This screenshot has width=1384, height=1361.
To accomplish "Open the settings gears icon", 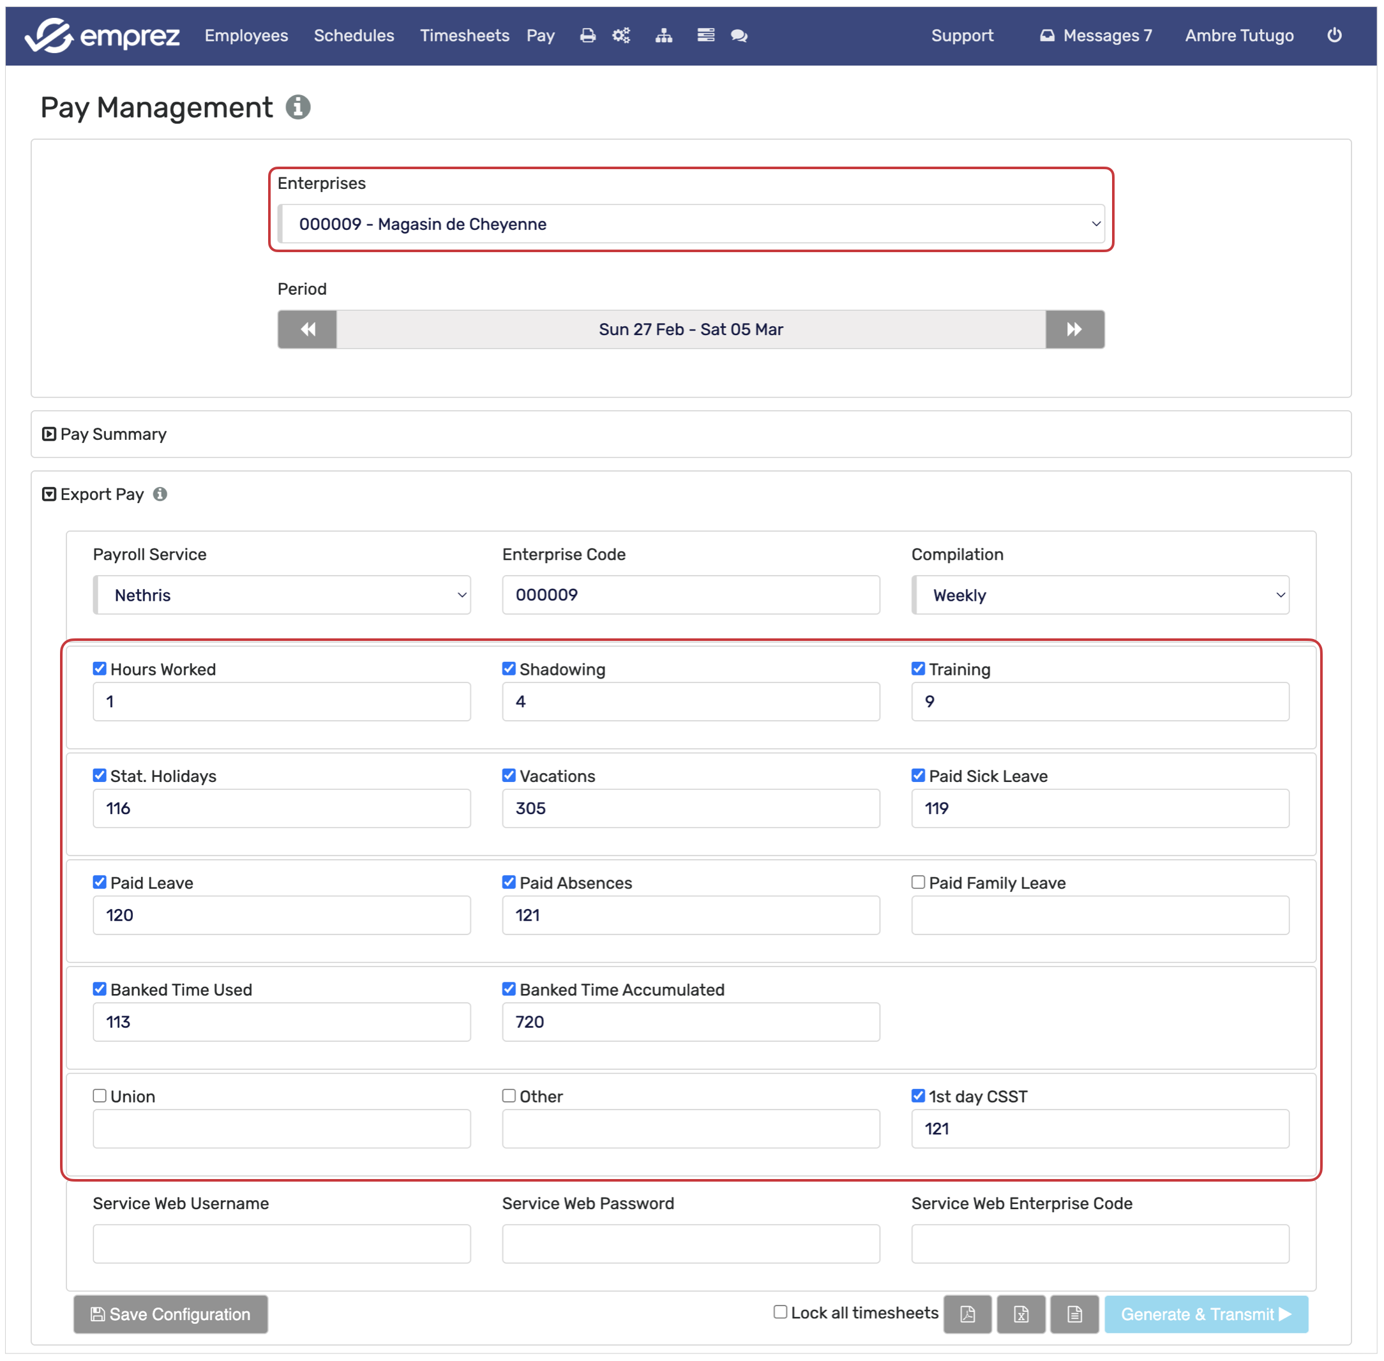I will point(621,36).
